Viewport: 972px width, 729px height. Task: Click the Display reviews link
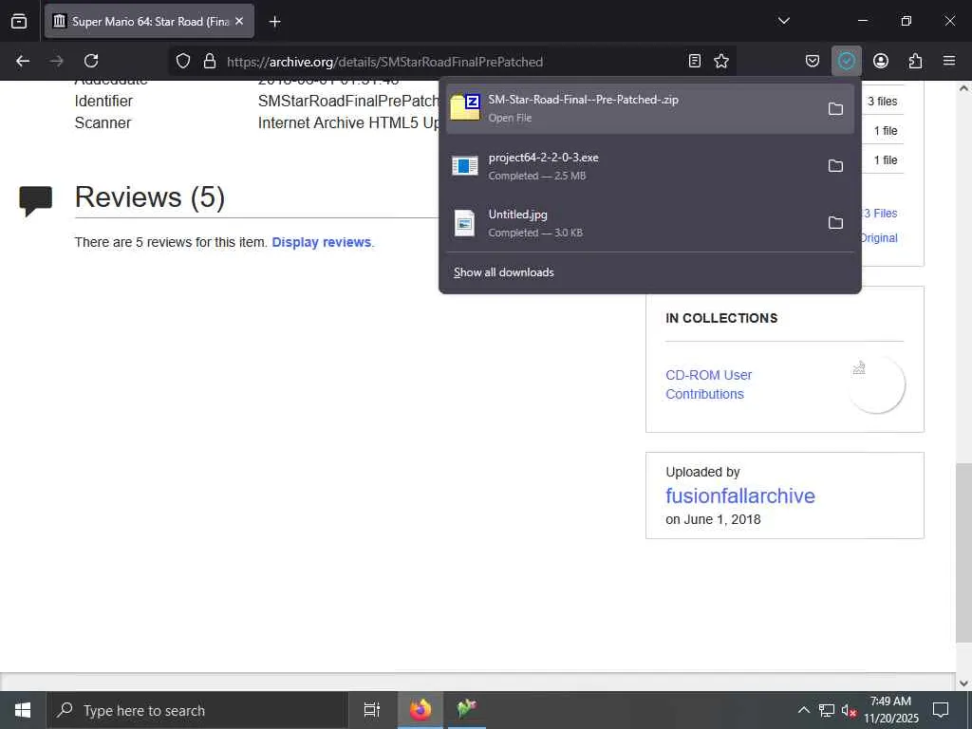click(321, 242)
